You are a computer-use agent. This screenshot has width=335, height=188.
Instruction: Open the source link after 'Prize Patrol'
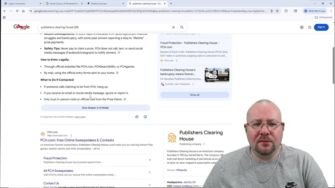tap(125, 99)
